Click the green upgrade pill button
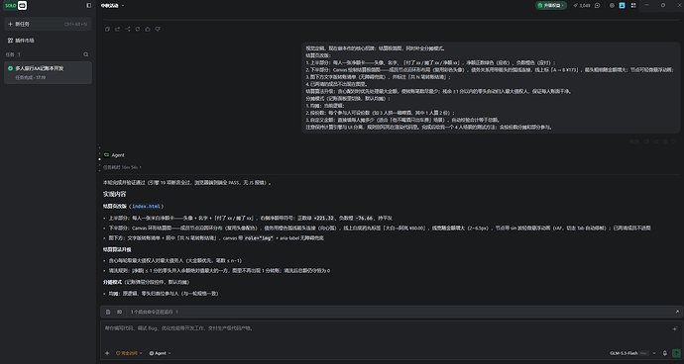The height and width of the screenshot is (364, 684). pyautogui.click(x=551, y=6)
